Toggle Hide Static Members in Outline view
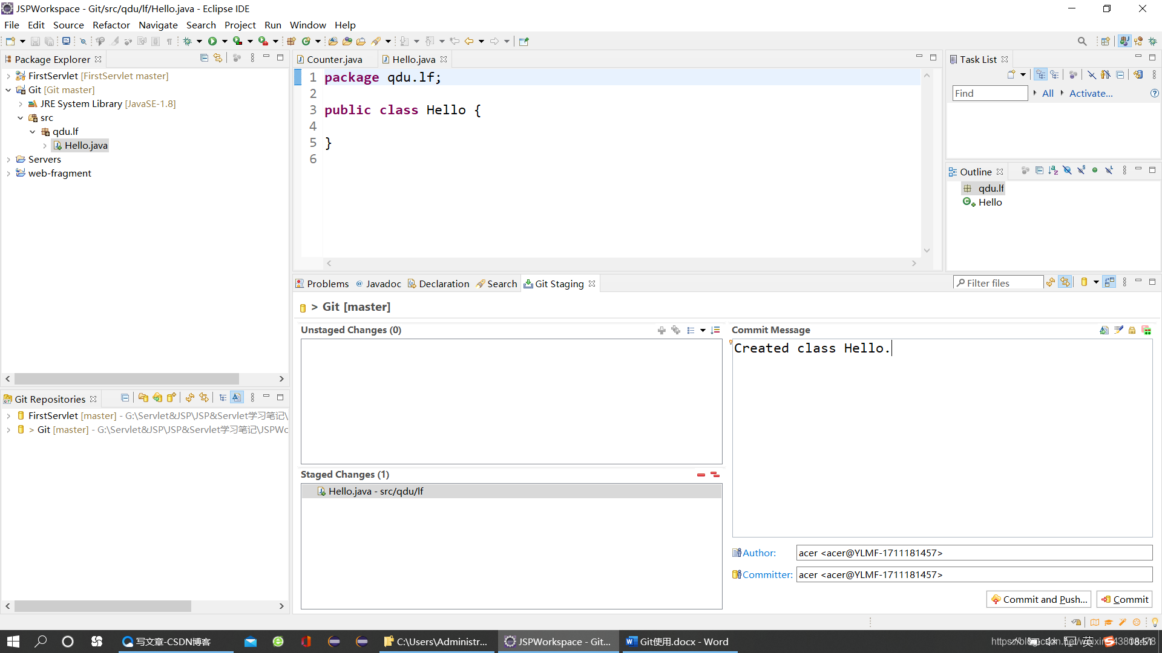Screen dimensions: 1162x653 pos(1081,171)
